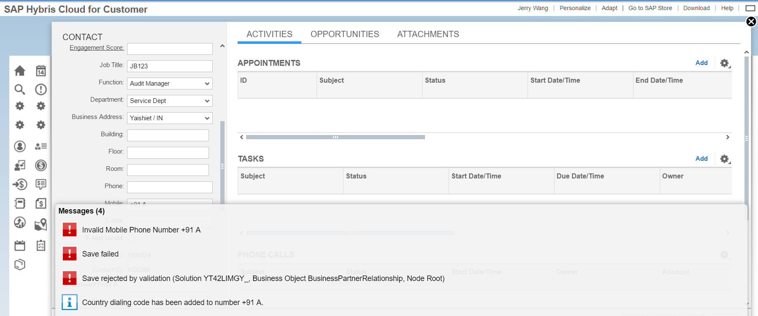758x316 pixels.
Task: Open the Department dropdown showing Service Dept
Action: (x=170, y=101)
